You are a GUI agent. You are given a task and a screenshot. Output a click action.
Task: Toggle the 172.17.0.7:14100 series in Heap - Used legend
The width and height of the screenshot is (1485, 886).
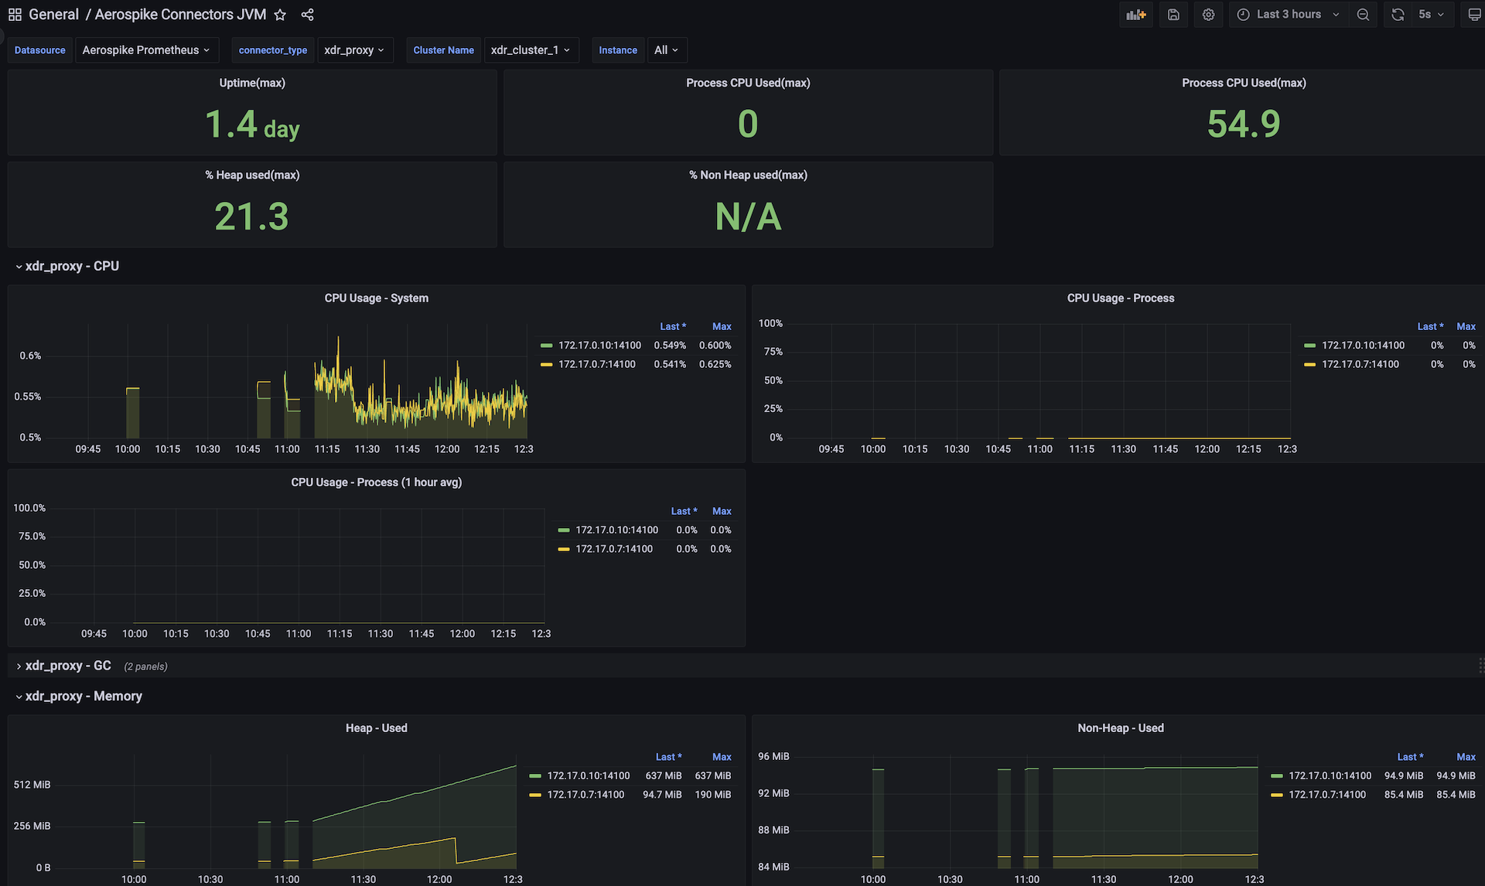585,795
